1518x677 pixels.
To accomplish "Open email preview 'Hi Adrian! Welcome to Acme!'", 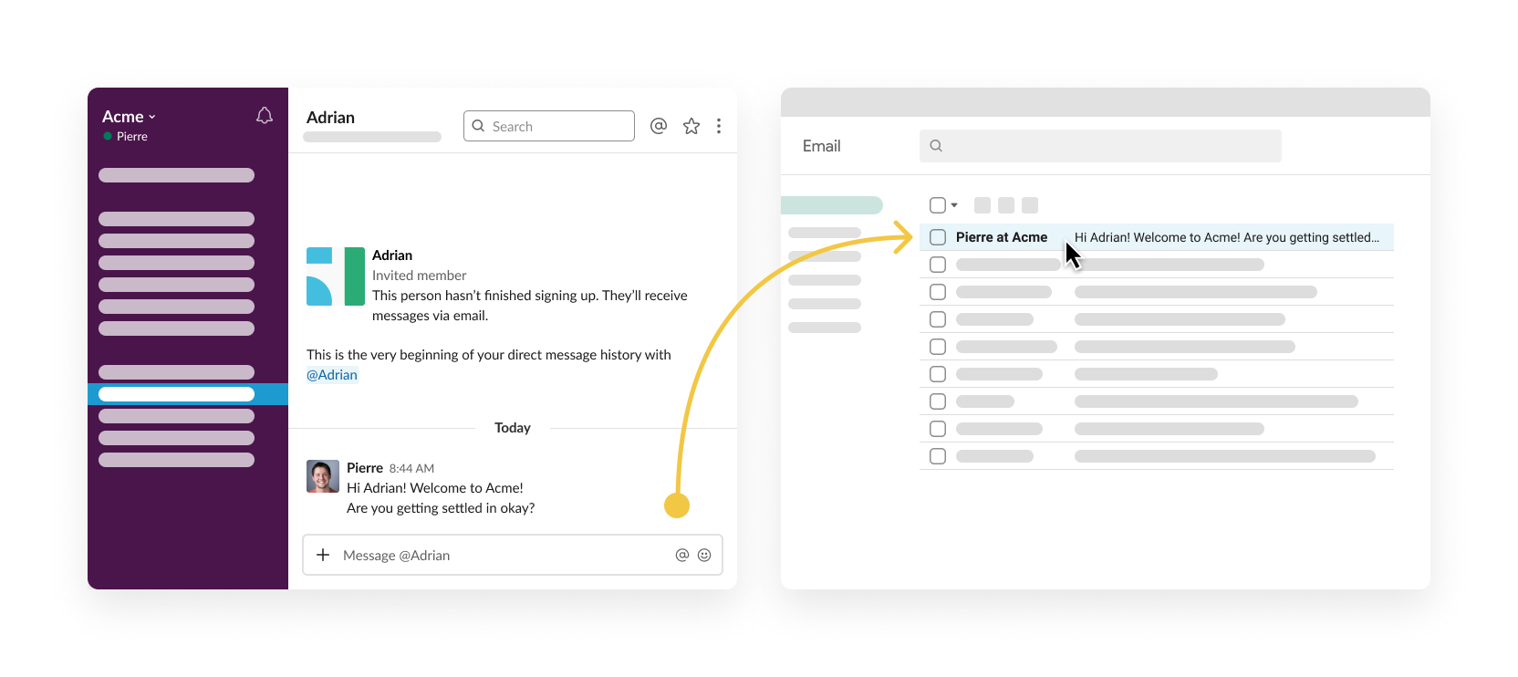I will point(1227,237).
